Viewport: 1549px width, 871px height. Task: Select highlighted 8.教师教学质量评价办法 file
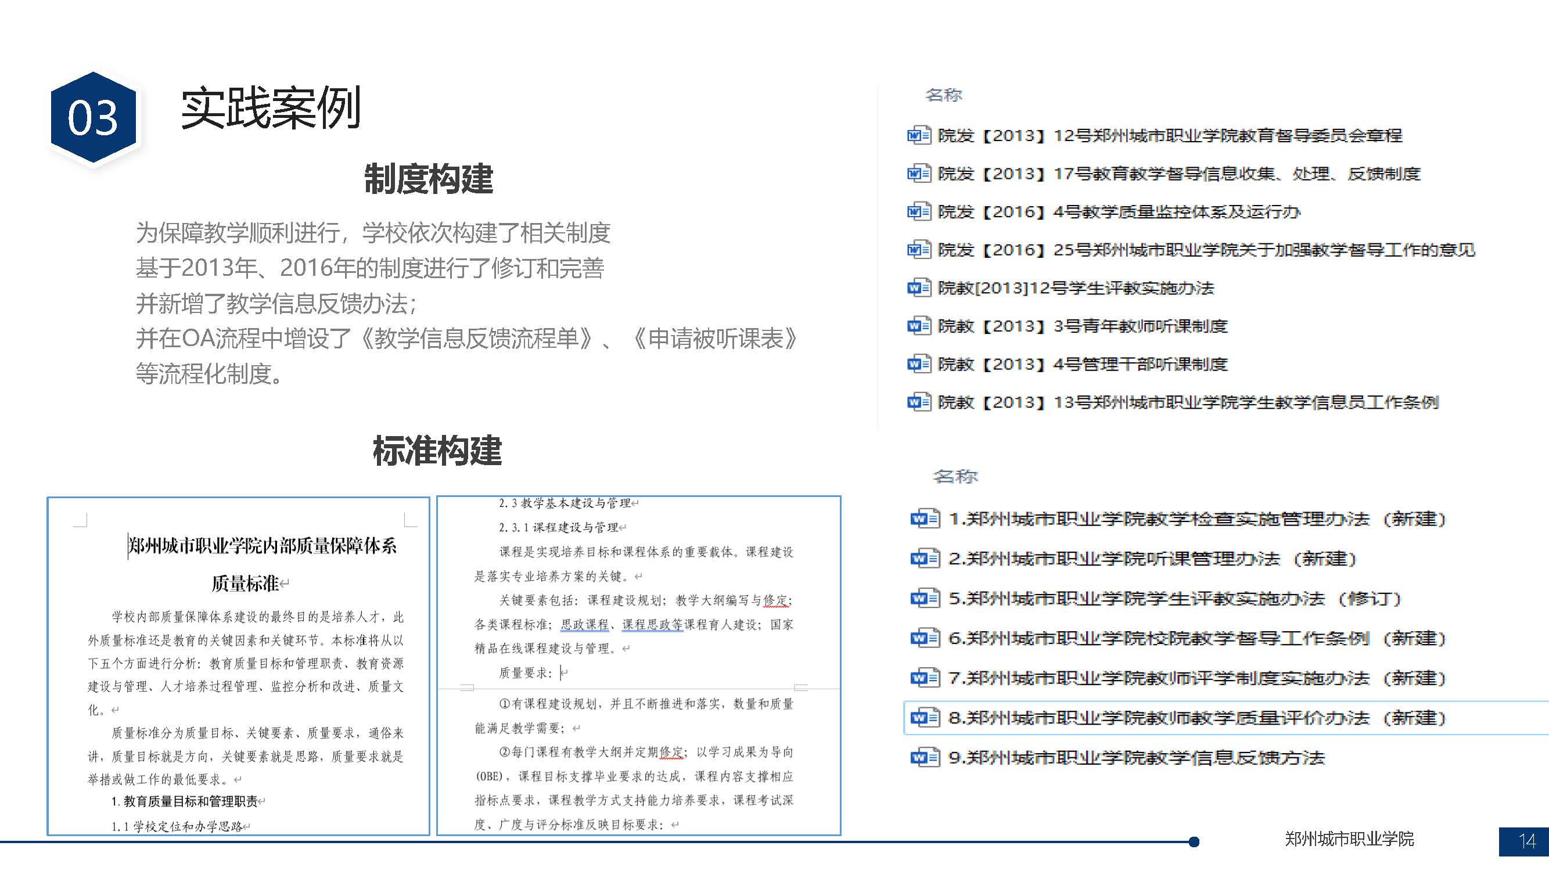pos(1196,718)
